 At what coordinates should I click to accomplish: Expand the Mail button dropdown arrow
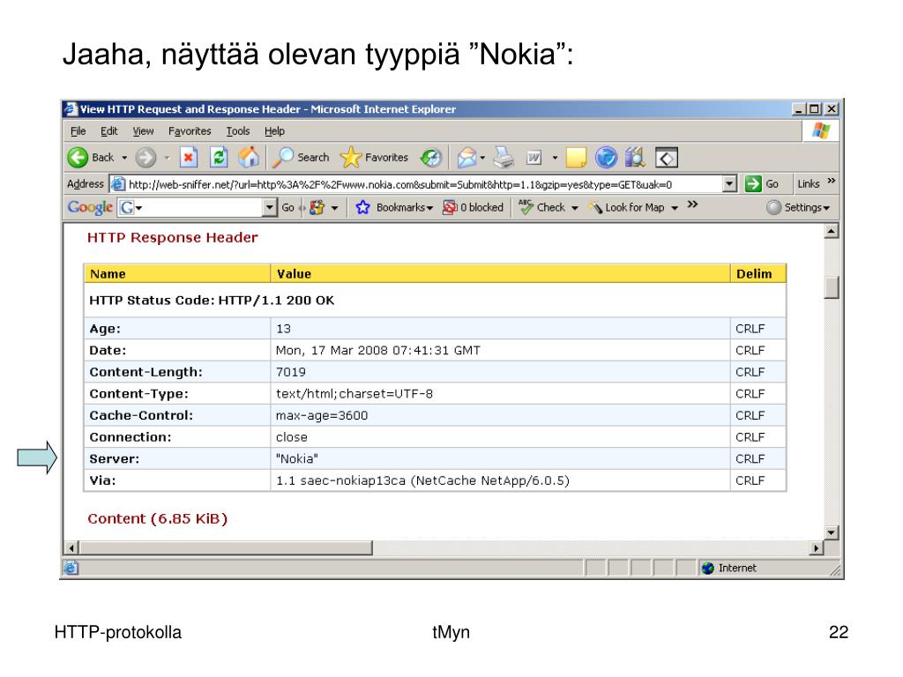[482, 158]
